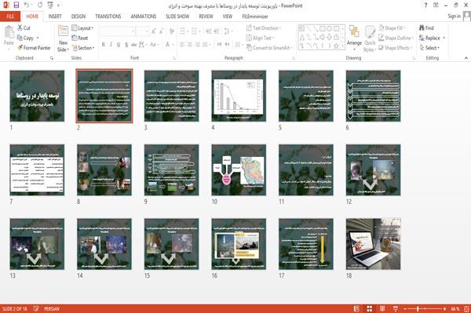Open the Align Text dropdown
Screen dimensions: 471x313
[x=260, y=38]
